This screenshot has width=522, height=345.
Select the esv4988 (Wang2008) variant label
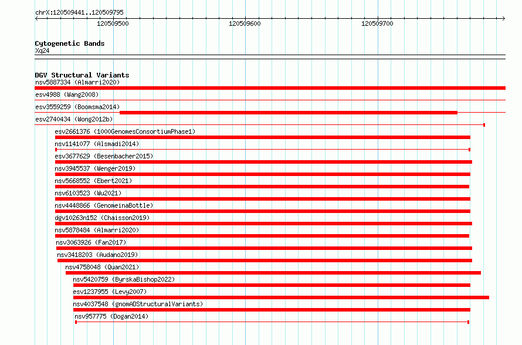click(67, 94)
